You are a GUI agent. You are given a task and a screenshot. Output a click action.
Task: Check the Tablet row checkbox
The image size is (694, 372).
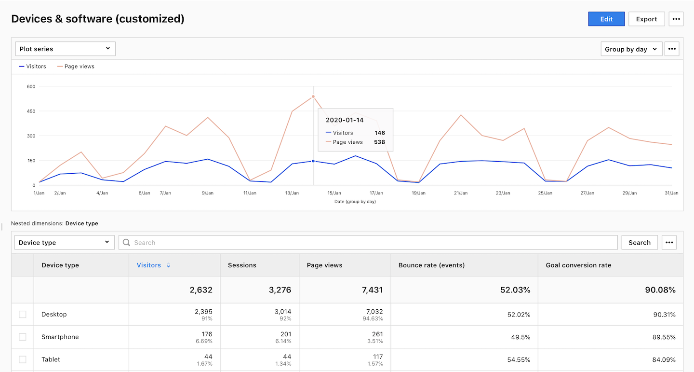23,359
